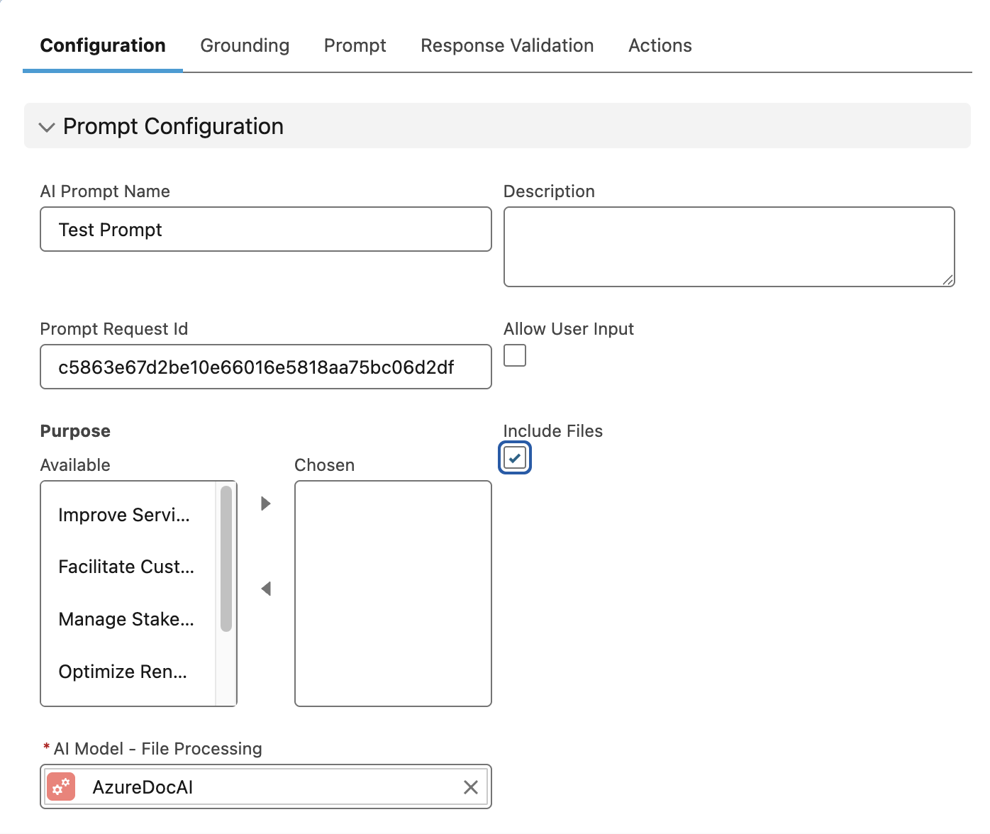Collapse the Prompt Configuration section
The image size is (990, 834).
pyautogui.click(x=47, y=127)
